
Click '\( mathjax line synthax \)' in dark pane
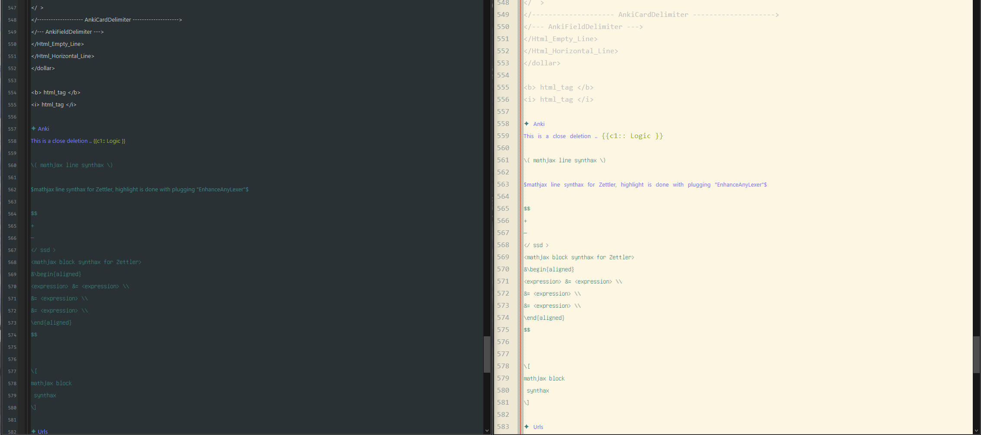tap(72, 165)
